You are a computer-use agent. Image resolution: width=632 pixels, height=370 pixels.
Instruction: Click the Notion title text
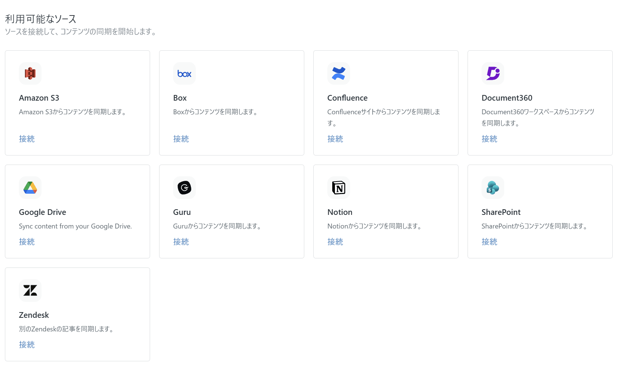click(x=340, y=212)
